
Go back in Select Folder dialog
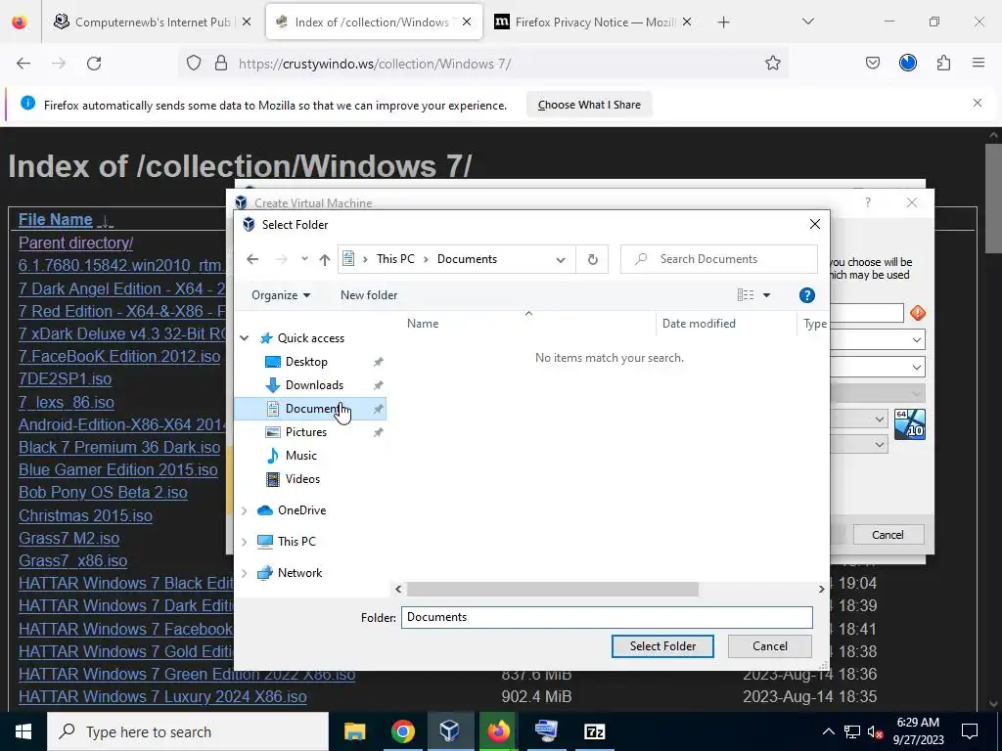click(x=252, y=258)
